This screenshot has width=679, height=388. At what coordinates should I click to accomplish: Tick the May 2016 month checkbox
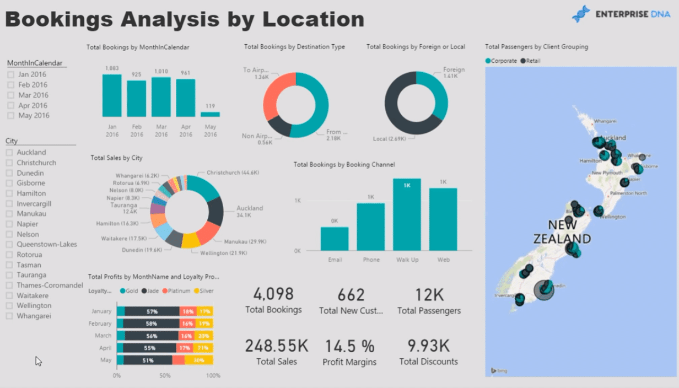coord(10,116)
